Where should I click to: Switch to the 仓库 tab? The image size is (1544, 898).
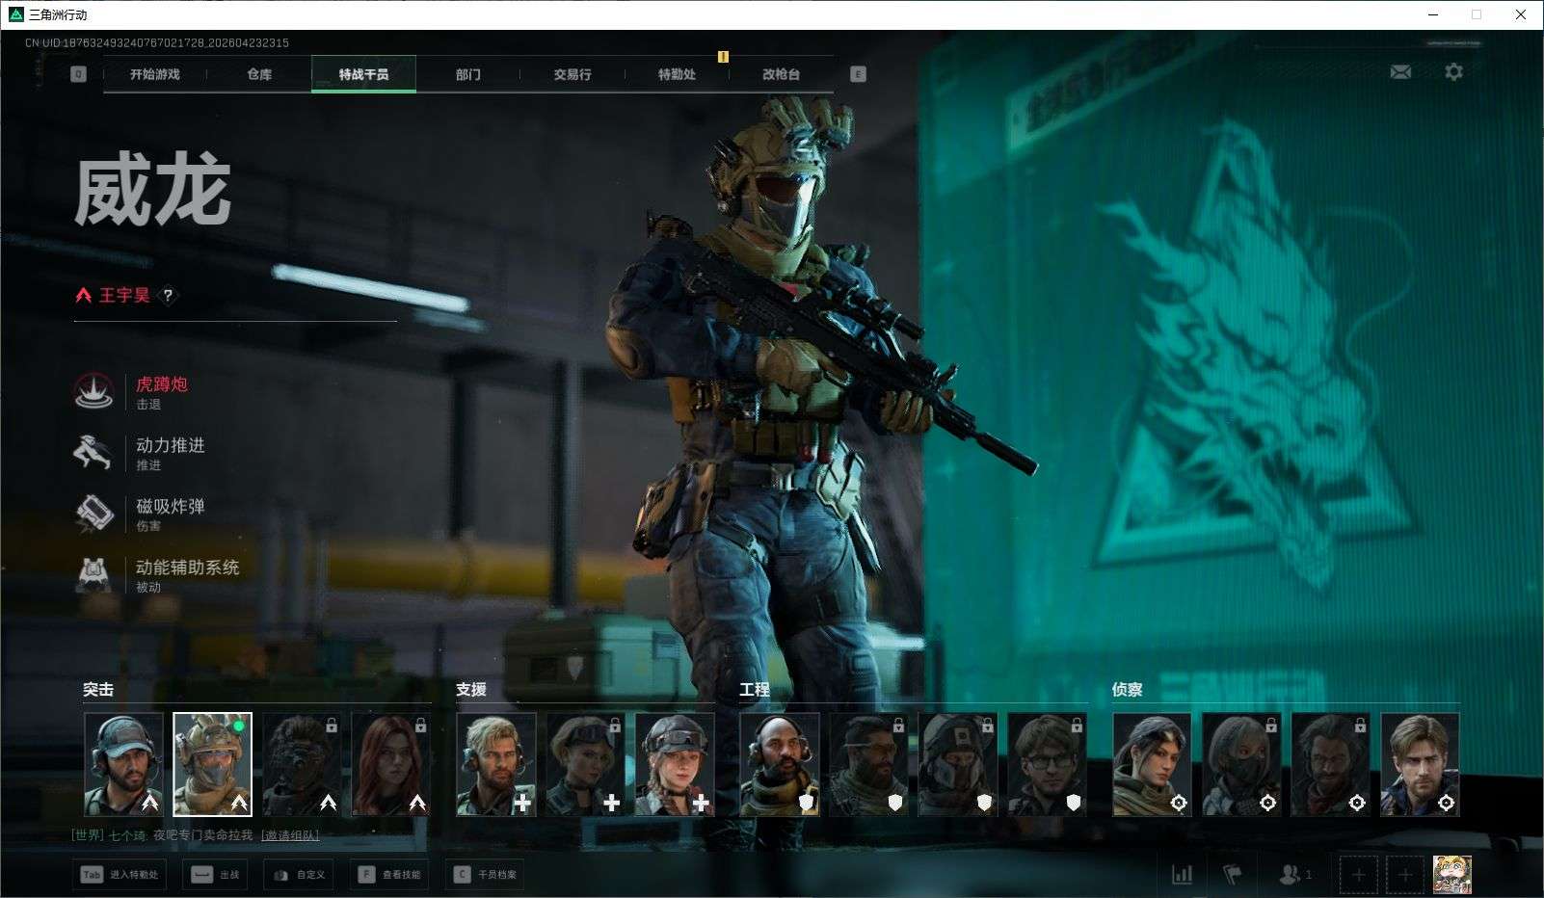(x=259, y=74)
